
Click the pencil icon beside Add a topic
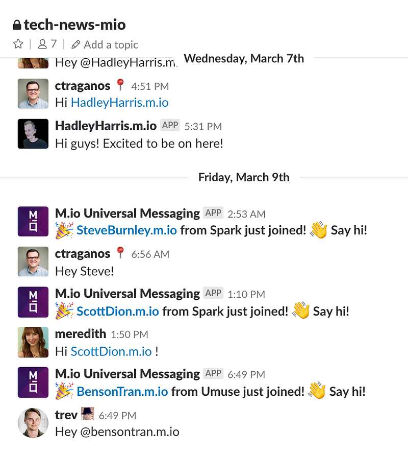(76, 44)
